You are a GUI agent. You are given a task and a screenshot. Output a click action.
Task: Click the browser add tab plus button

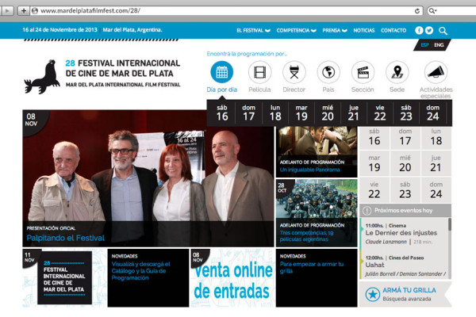point(23,11)
